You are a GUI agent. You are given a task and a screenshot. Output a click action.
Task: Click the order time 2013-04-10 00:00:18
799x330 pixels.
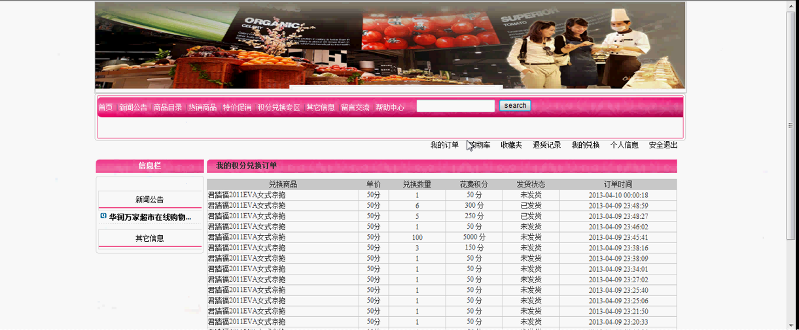618,195
